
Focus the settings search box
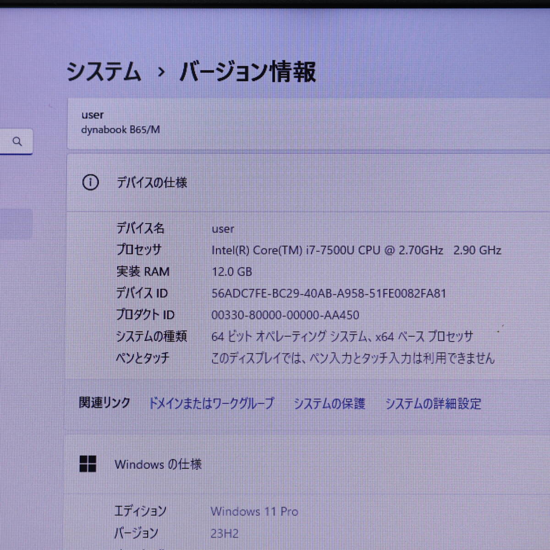pyautogui.click(x=16, y=142)
